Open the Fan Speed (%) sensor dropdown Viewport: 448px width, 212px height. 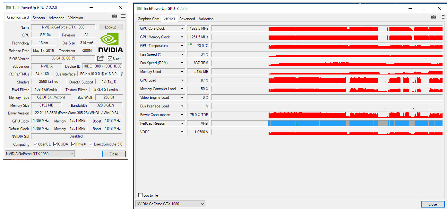tap(182, 54)
